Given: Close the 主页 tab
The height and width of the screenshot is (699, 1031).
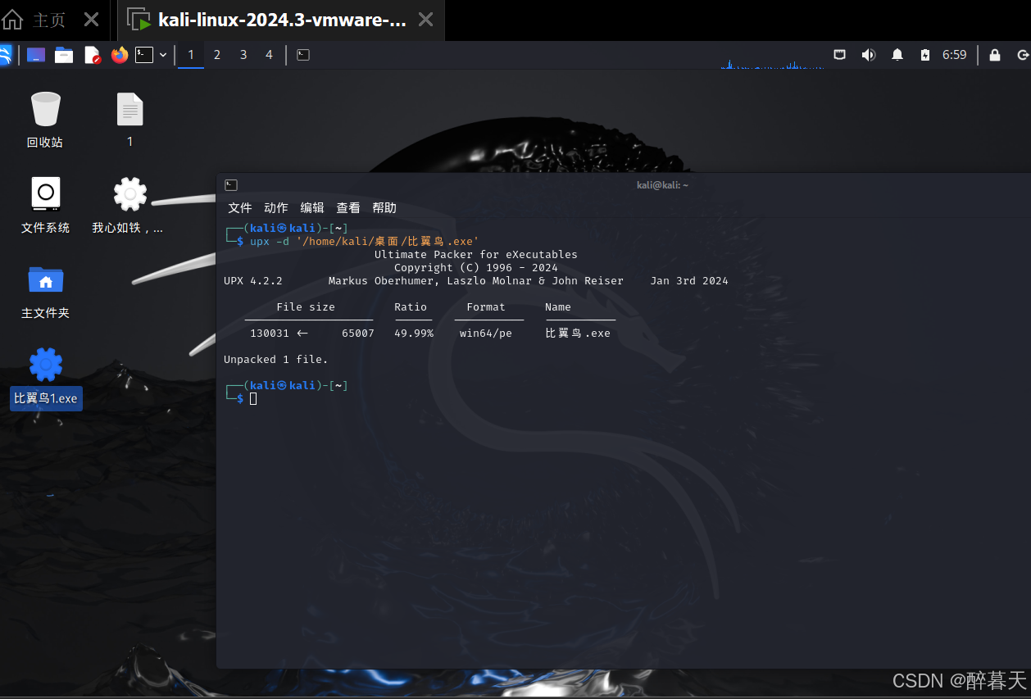Looking at the screenshot, I should (x=92, y=20).
